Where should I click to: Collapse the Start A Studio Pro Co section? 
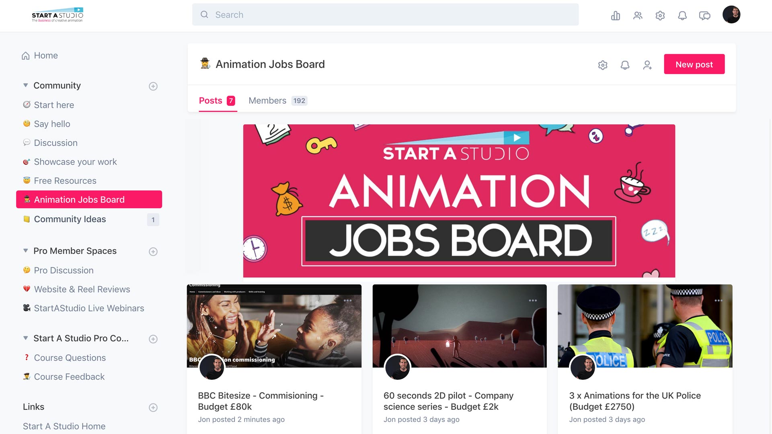click(x=25, y=338)
